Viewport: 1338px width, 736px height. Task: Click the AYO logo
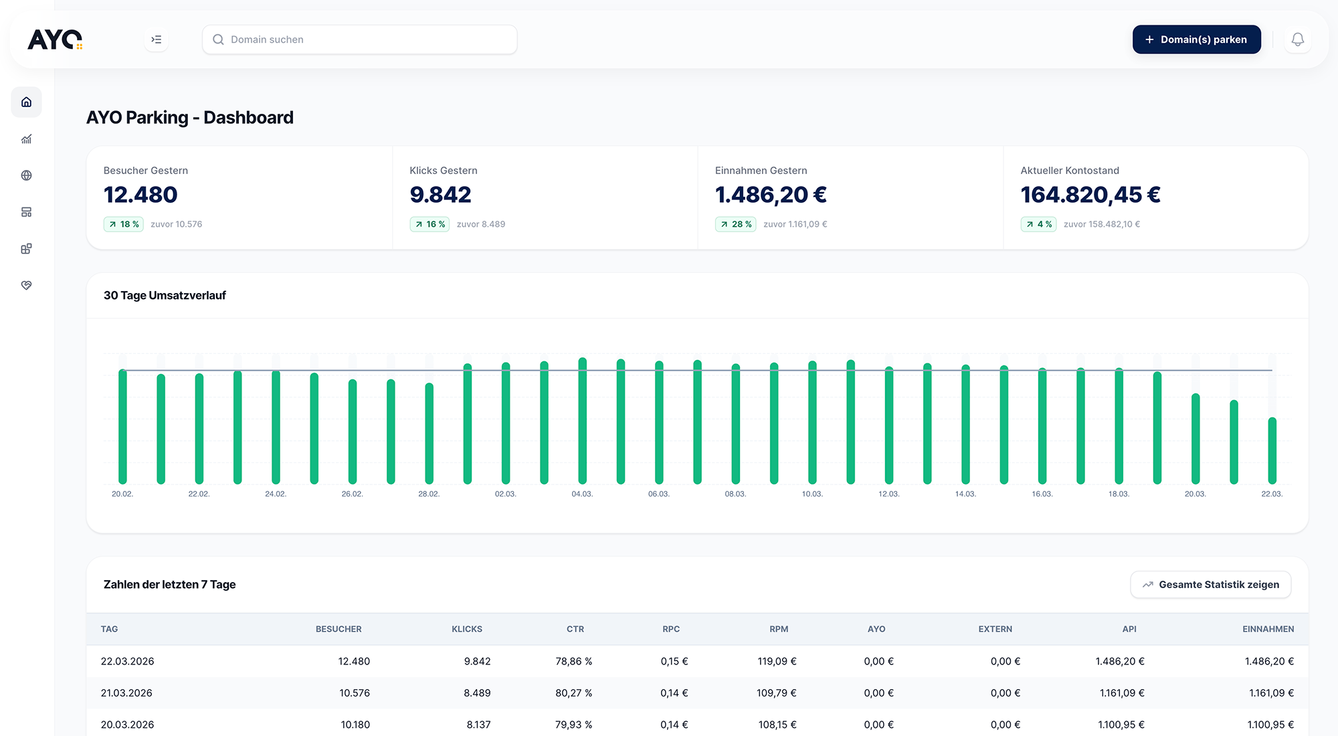coord(55,39)
